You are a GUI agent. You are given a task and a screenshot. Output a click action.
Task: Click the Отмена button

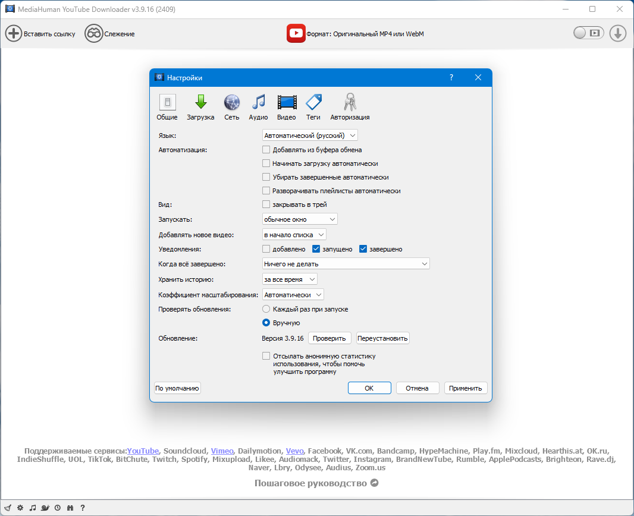(x=418, y=388)
